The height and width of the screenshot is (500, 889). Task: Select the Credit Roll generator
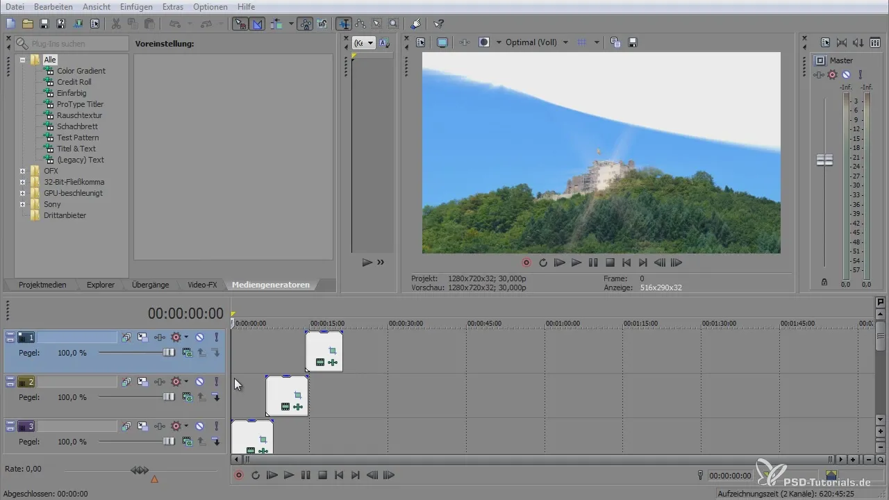[x=74, y=82]
